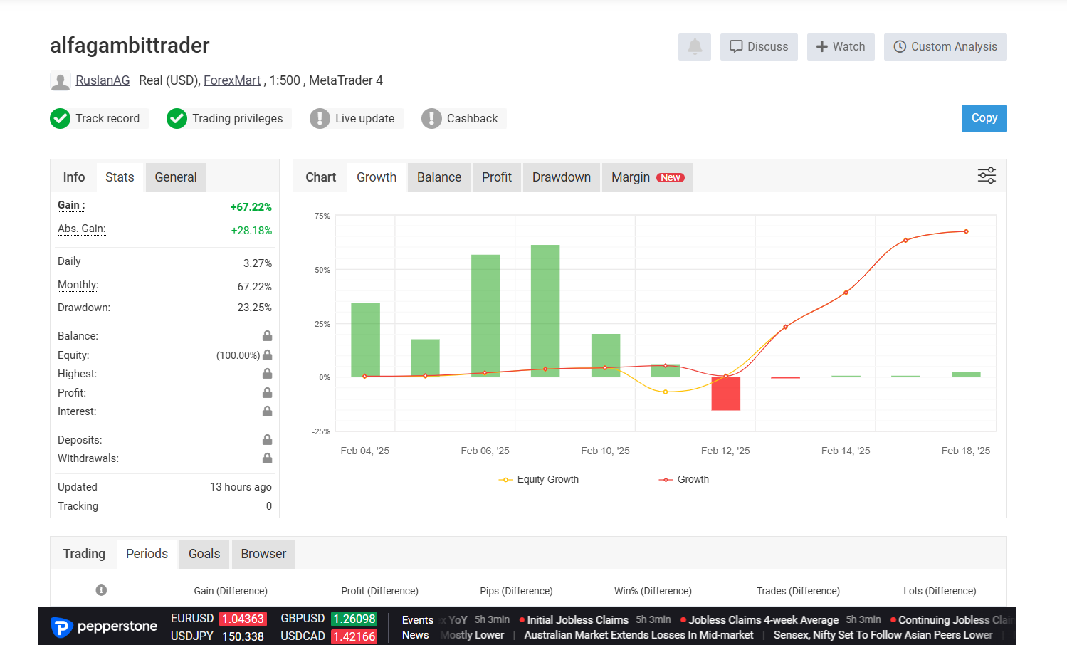
Task: Click Profit (Difference) column header
Action: click(x=379, y=591)
